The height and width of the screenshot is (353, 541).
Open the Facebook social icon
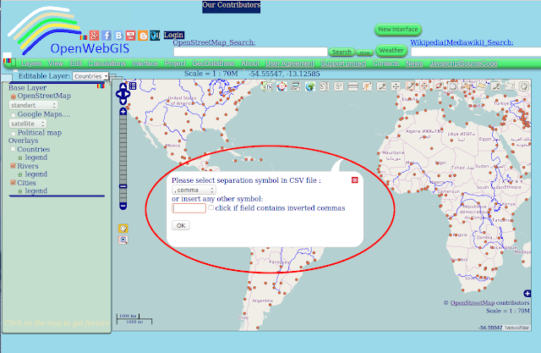click(x=107, y=36)
